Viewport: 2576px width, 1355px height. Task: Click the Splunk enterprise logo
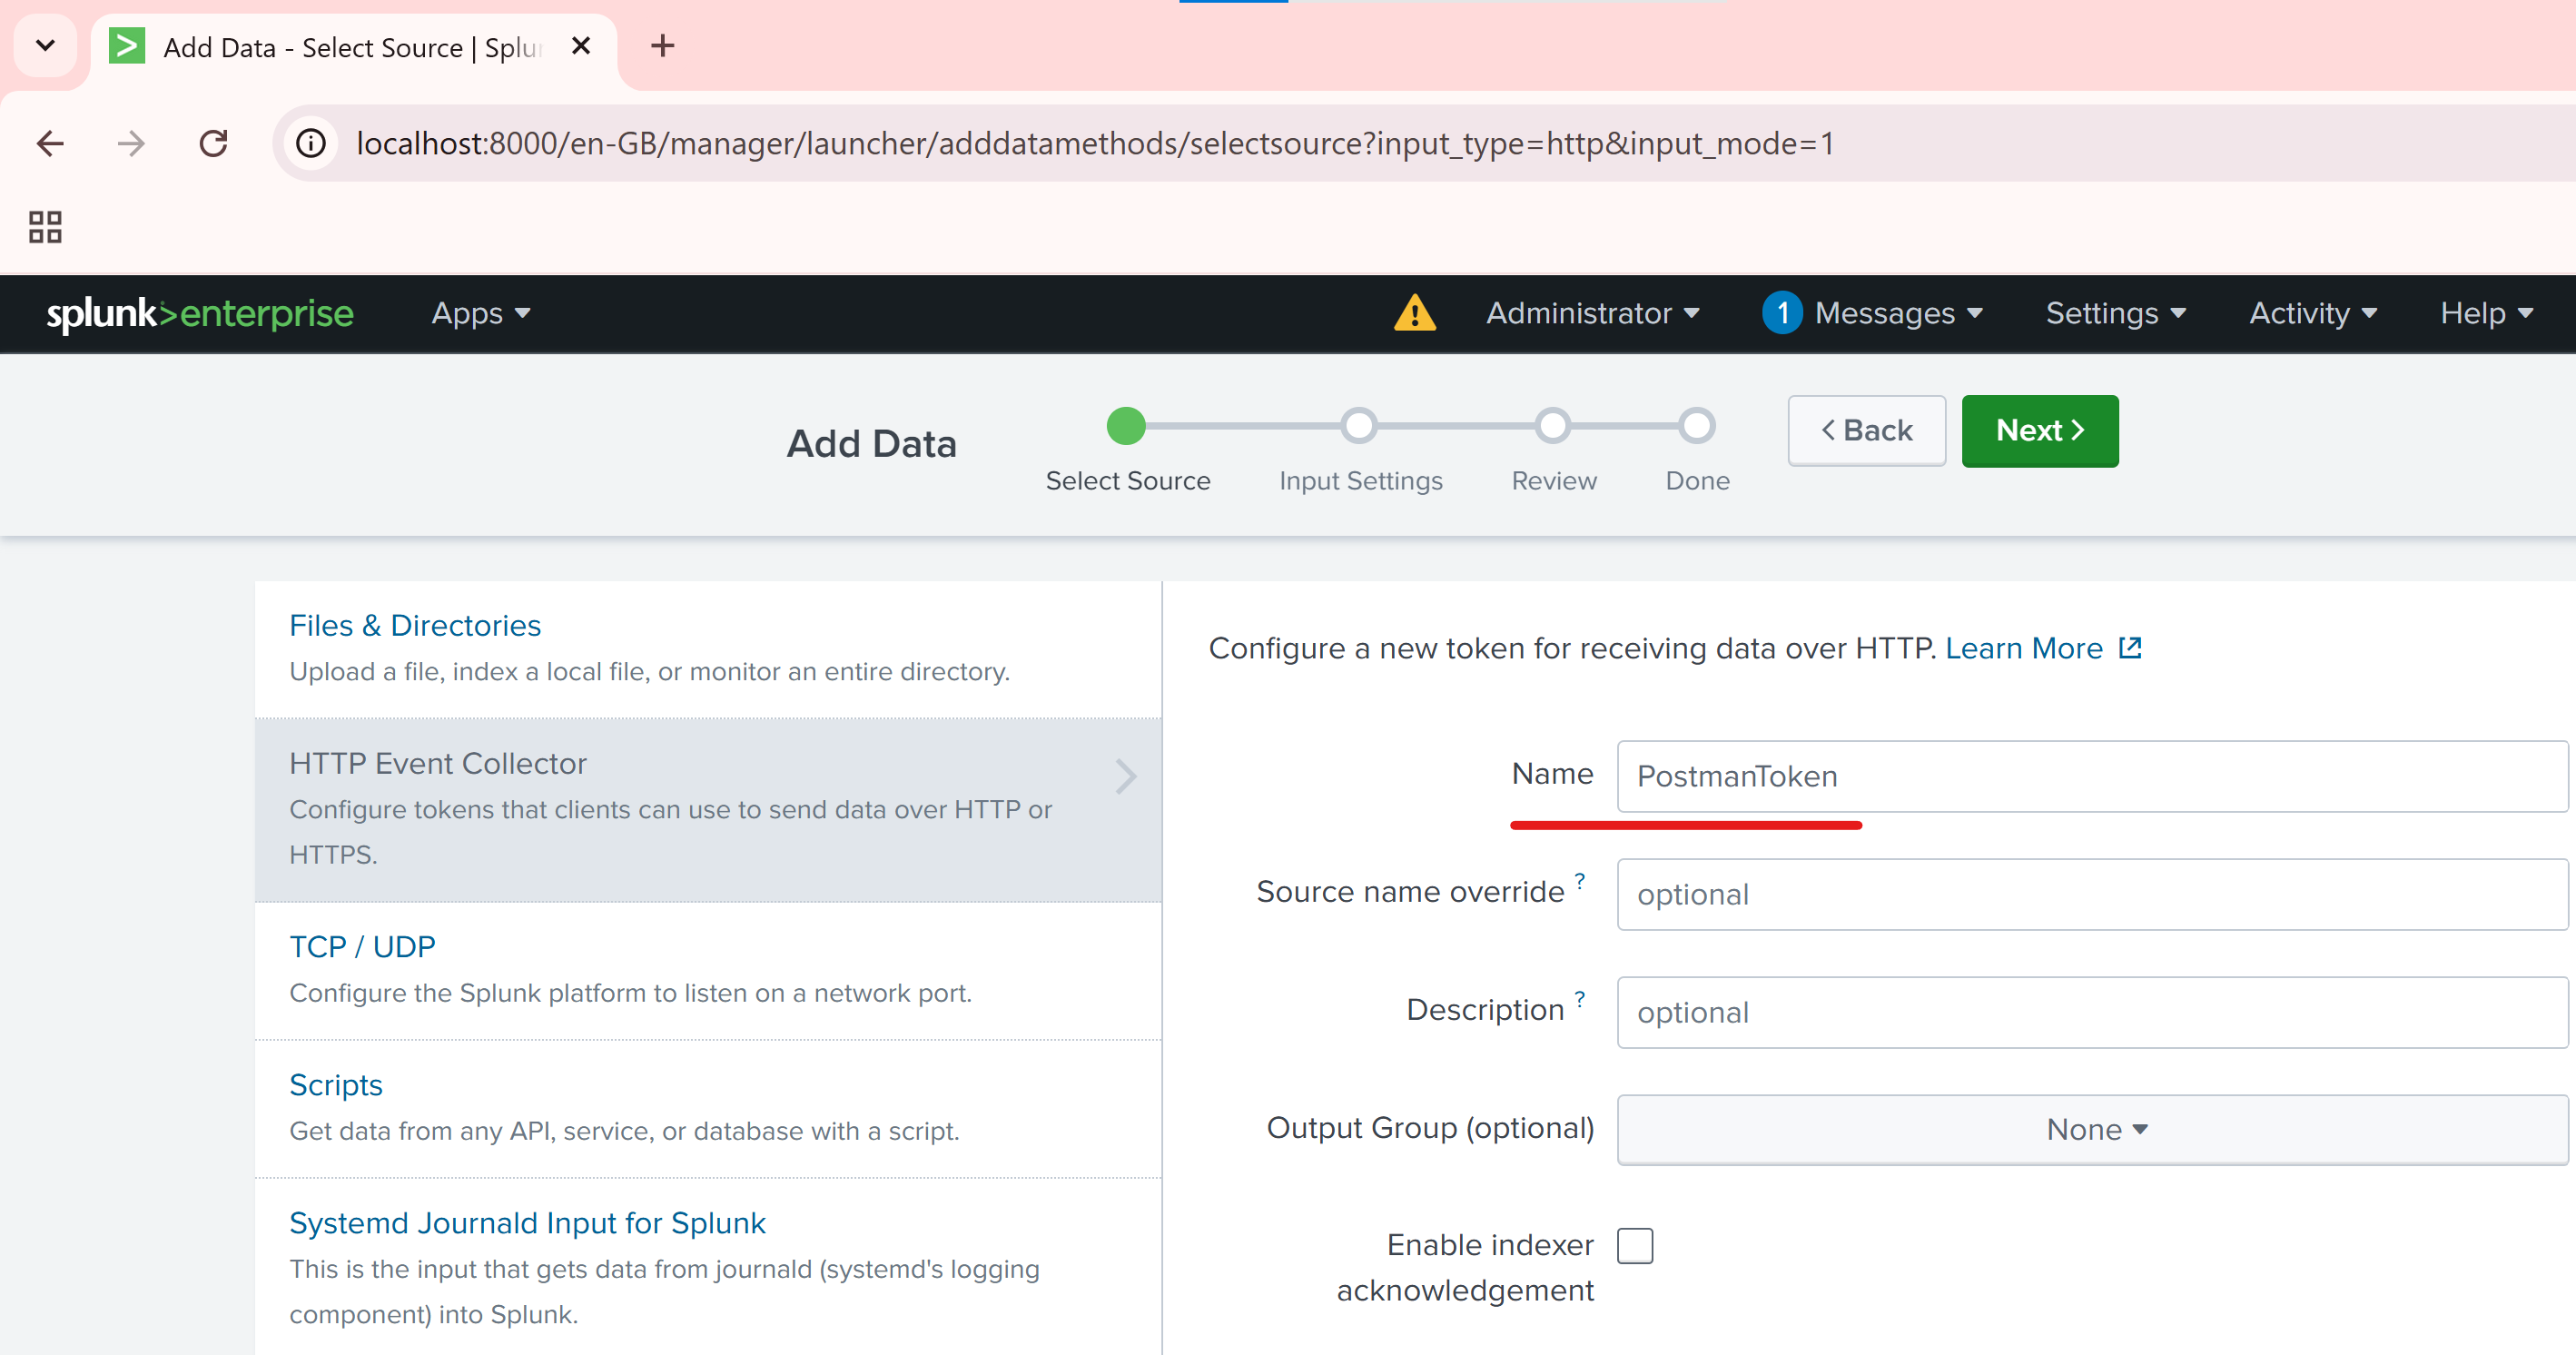click(x=200, y=313)
